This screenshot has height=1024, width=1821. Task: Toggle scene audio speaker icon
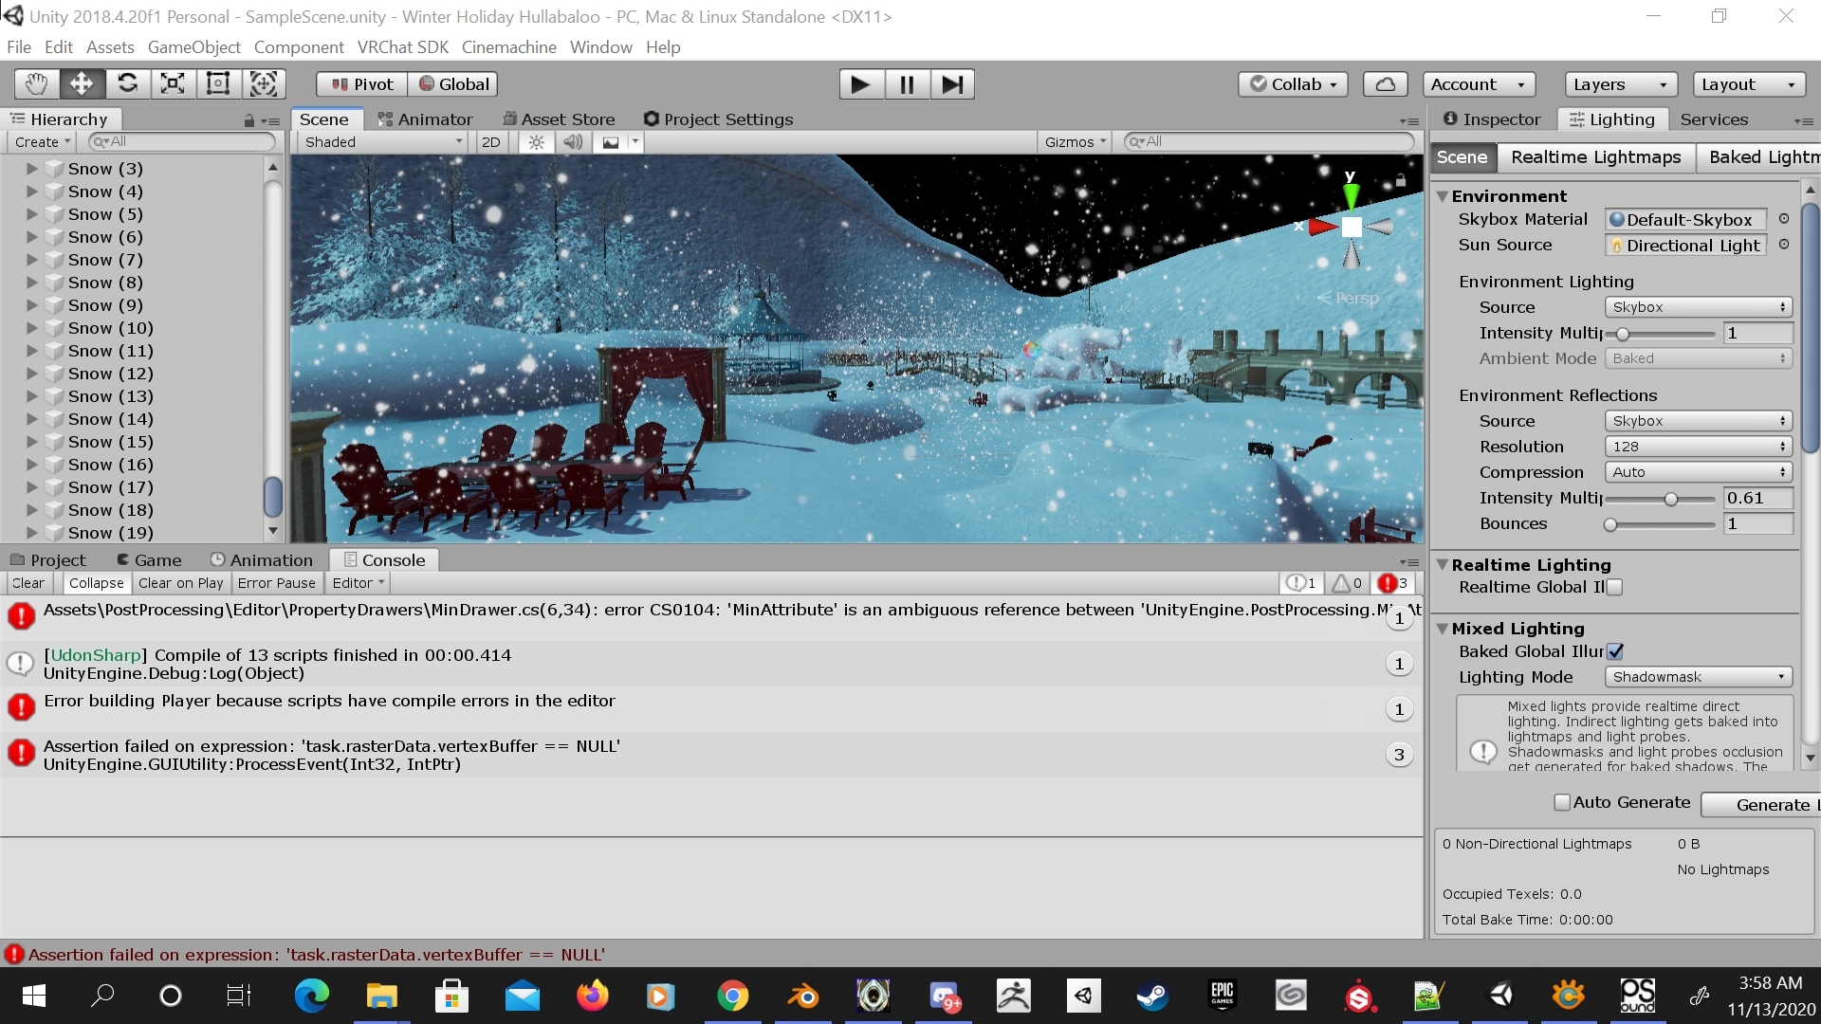[573, 142]
